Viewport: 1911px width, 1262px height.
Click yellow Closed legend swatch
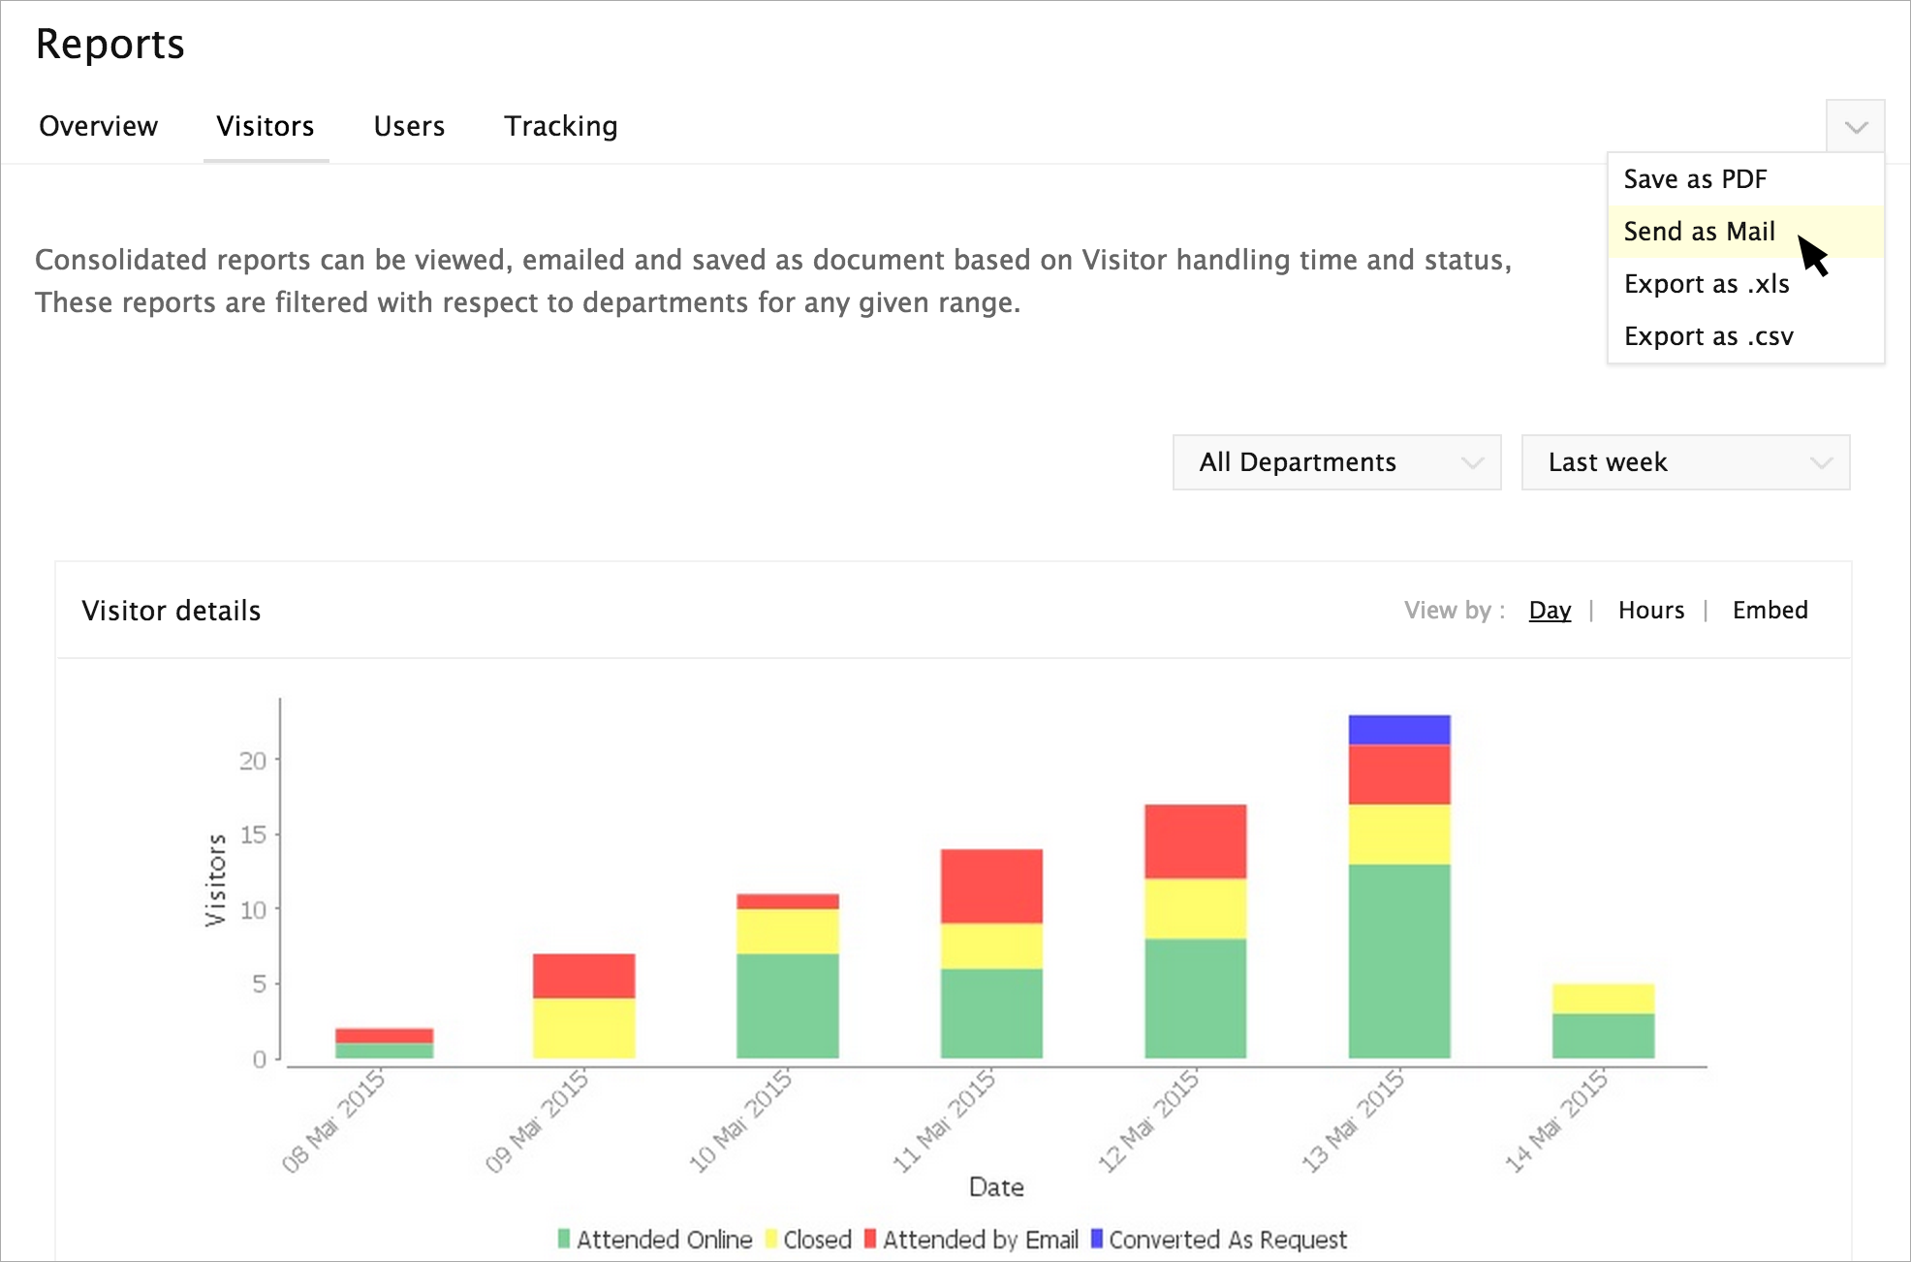pos(771,1239)
